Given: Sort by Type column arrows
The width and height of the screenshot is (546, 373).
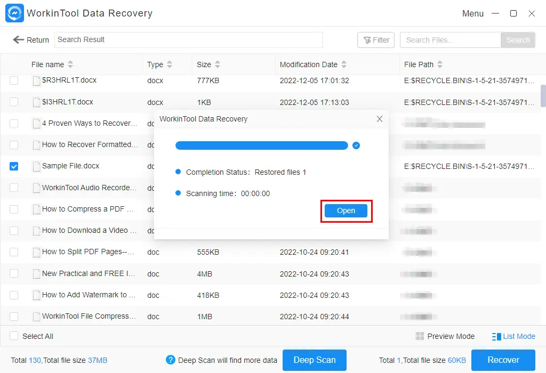Looking at the screenshot, I should (170, 64).
